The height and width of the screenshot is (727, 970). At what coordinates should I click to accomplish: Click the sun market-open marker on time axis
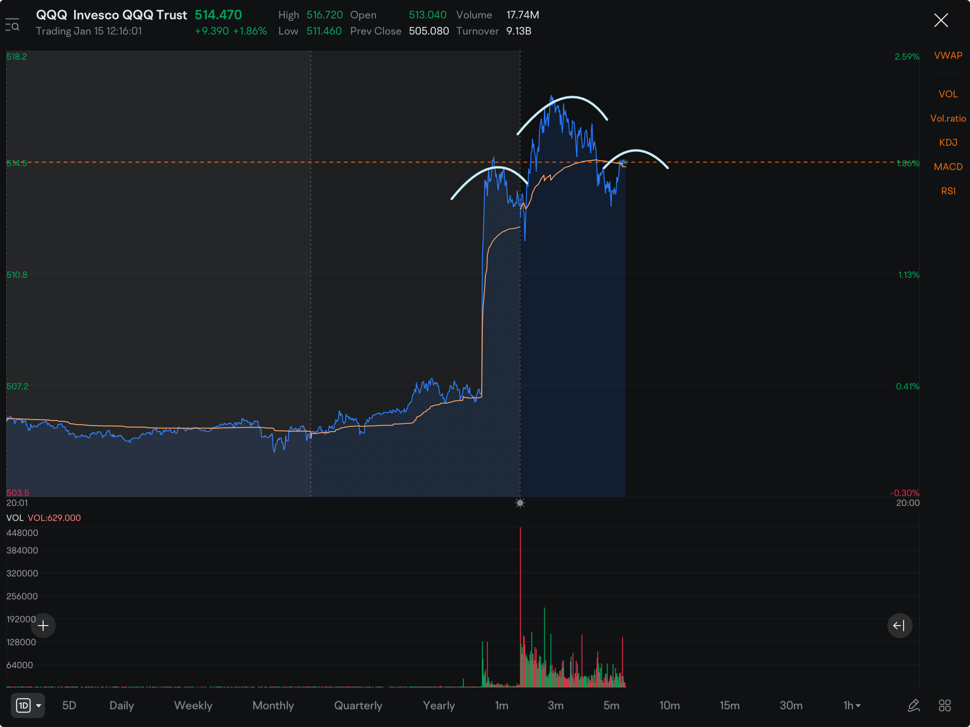520,503
